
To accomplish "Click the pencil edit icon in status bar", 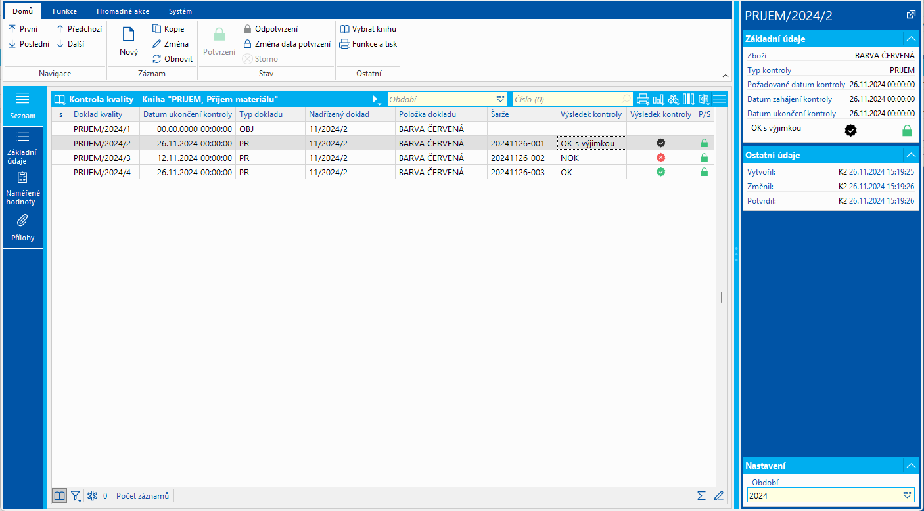I will (719, 496).
